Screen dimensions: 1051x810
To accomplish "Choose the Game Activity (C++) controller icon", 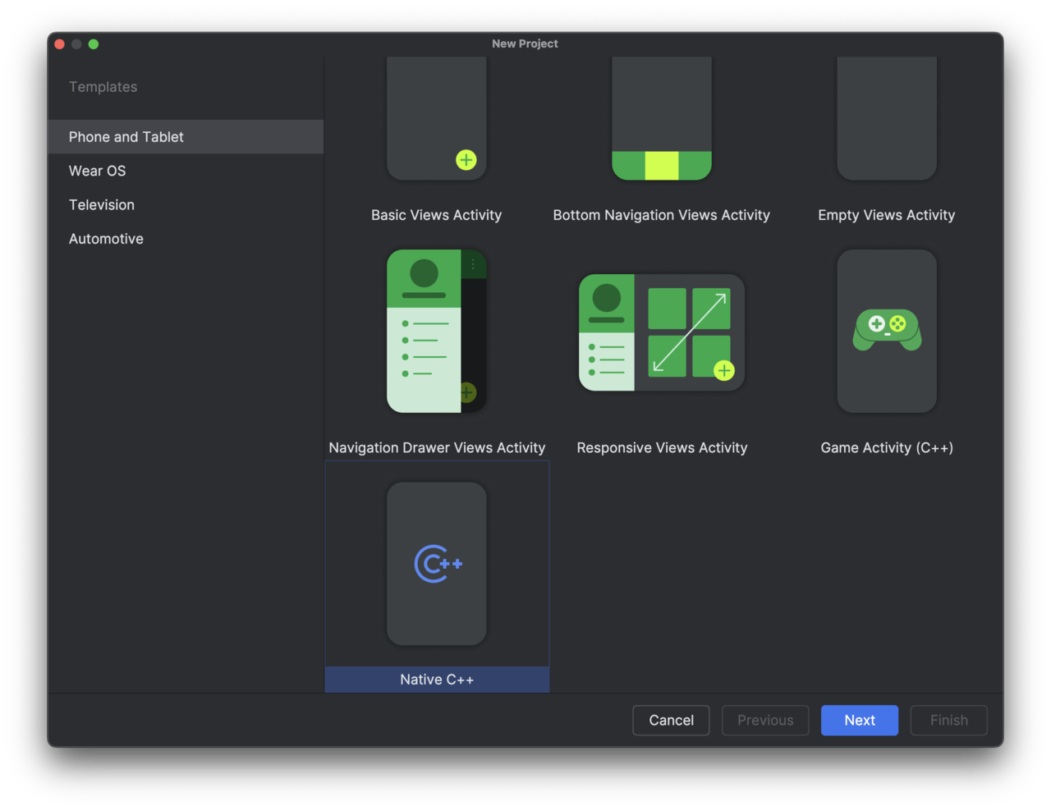I will [x=887, y=330].
